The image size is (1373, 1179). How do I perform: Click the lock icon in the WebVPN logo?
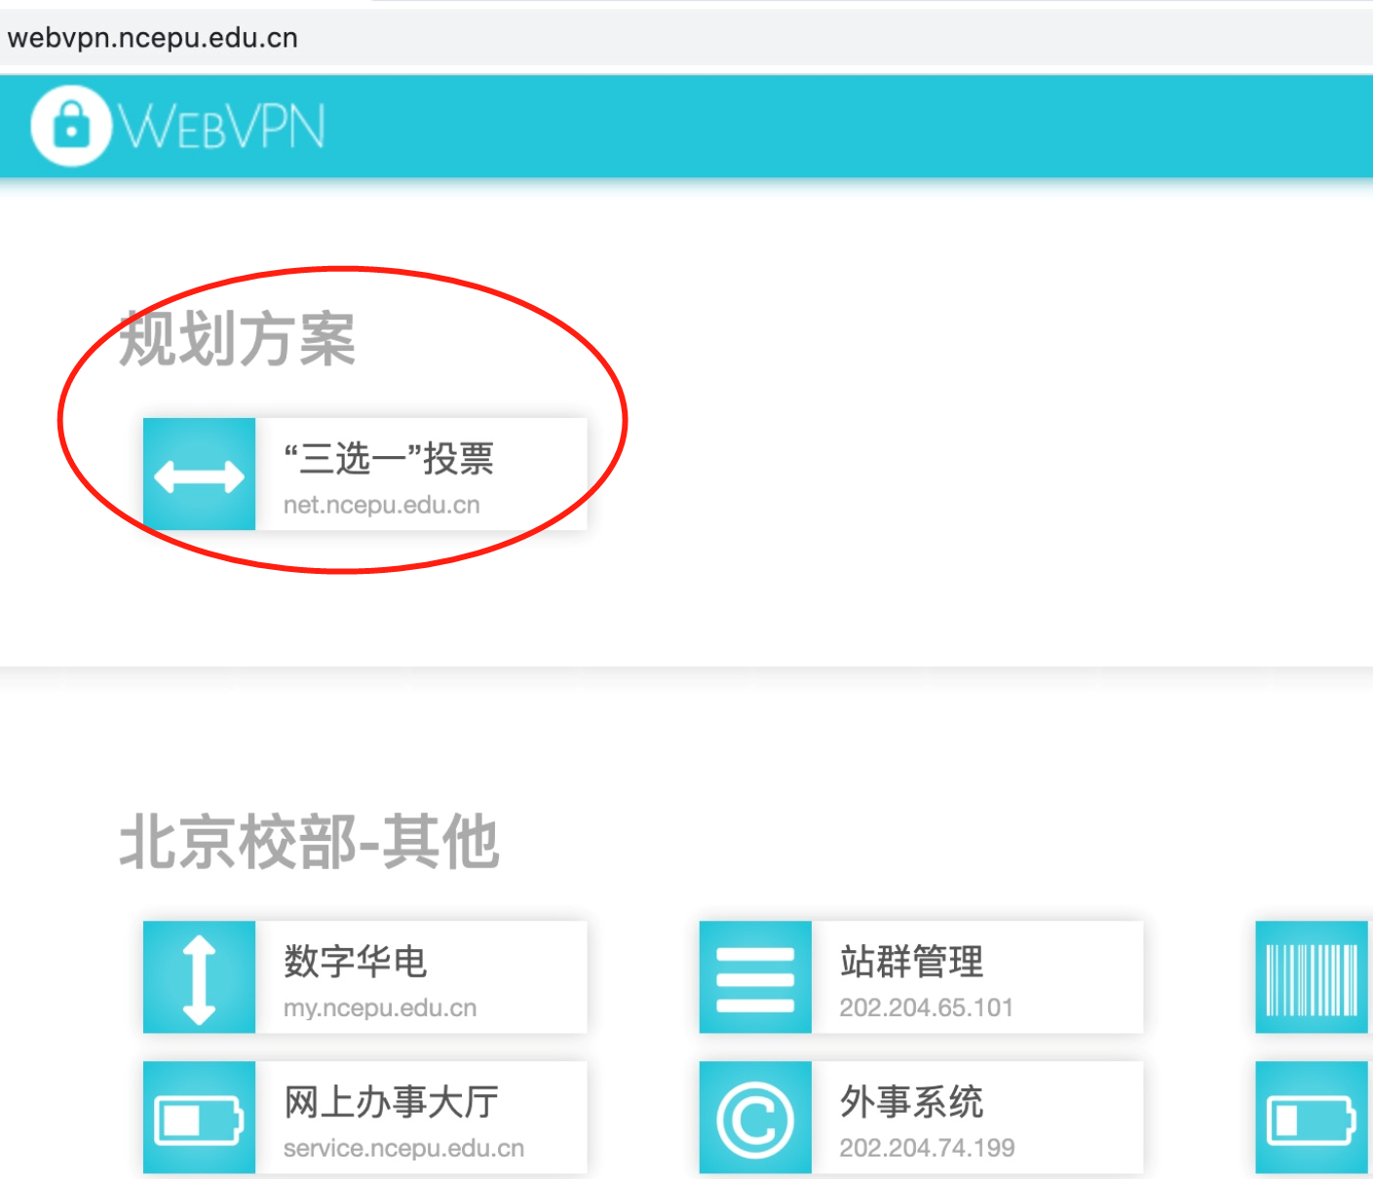tap(71, 126)
